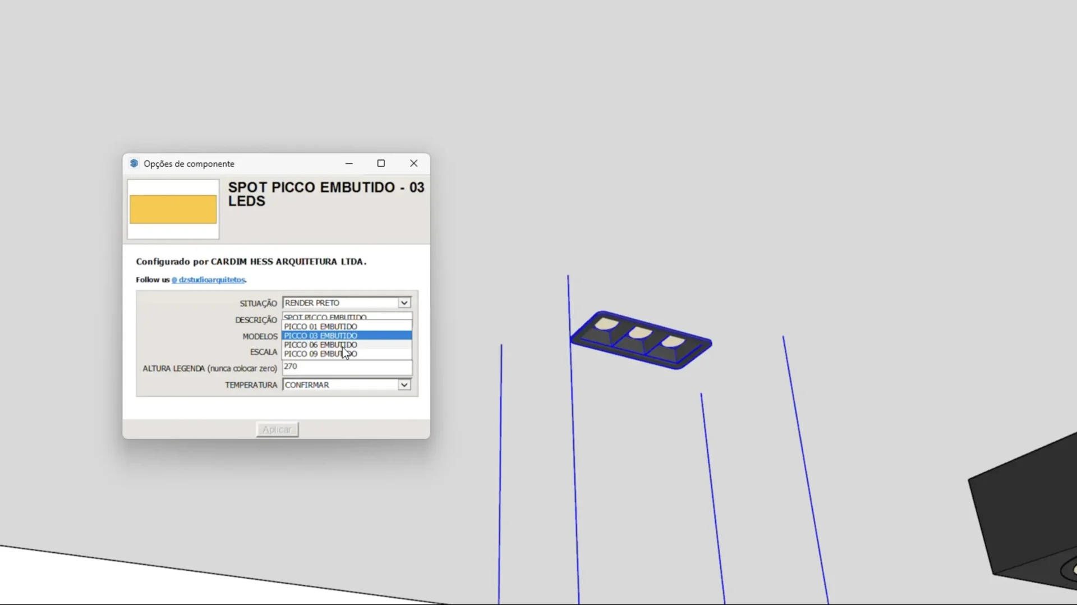1077x605 pixels.
Task: Select the middle LED of the recessed spot
Action: click(x=640, y=333)
